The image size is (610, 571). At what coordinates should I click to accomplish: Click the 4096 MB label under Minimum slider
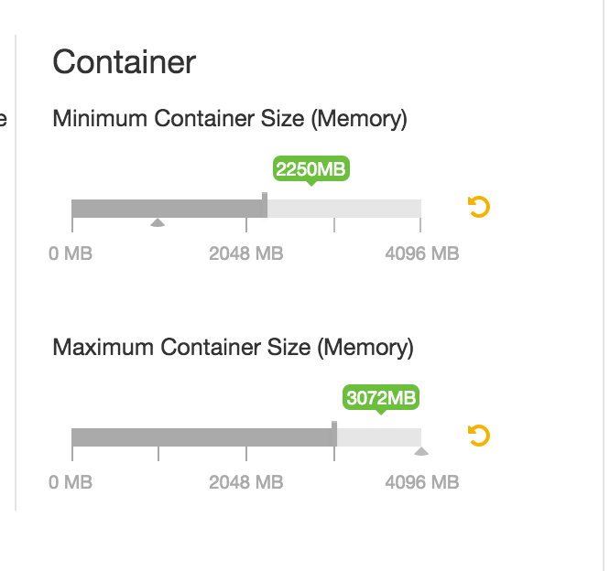pyautogui.click(x=421, y=253)
